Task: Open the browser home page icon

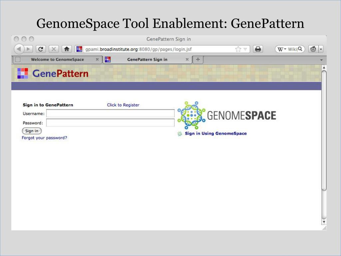Action: pos(67,49)
